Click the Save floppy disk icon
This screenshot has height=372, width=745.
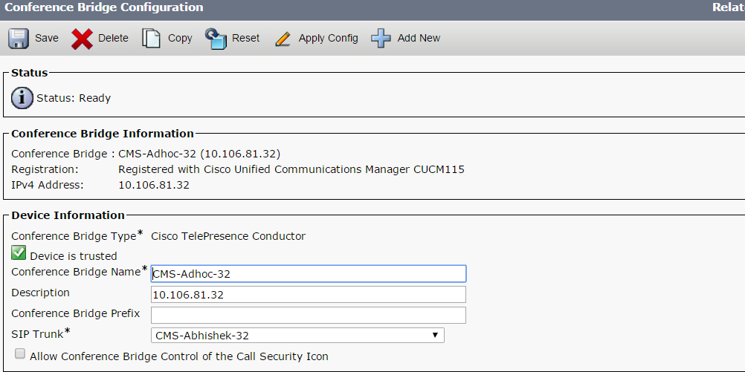(19, 39)
